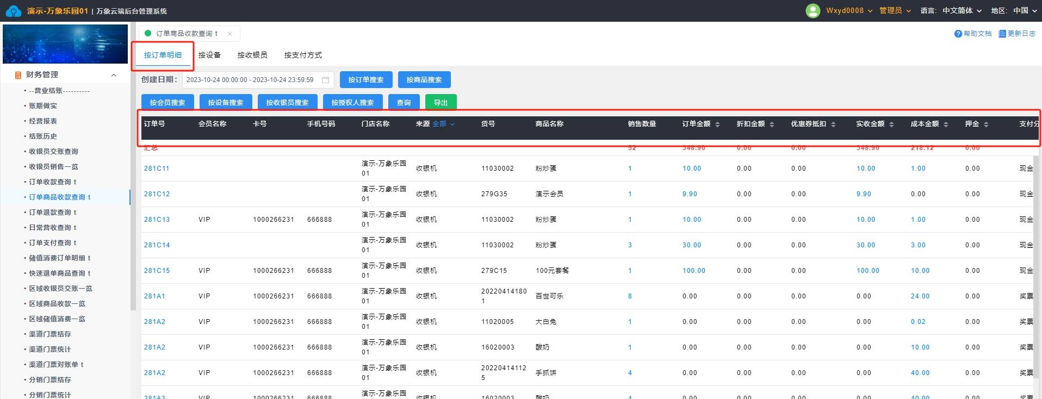Open 订单支付查询 t in sidebar
This screenshot has width=1042, height=399.
(53, 243)
